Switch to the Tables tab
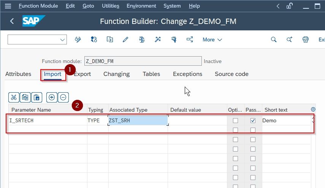Image resolution: width=325 pixels, height=188 pixels. 151,74
